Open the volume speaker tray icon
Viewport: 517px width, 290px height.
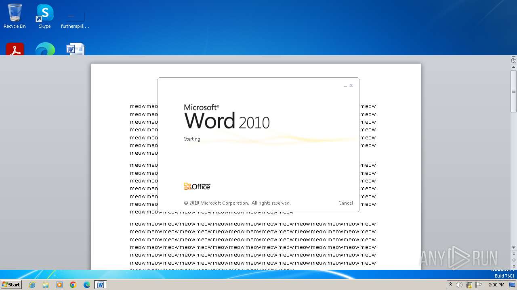click(459, 285)
